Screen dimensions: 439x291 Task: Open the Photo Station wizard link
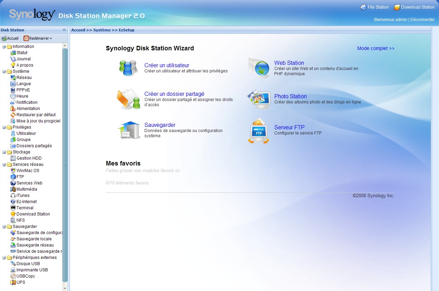pyautogui.click(x=290, y=96)
